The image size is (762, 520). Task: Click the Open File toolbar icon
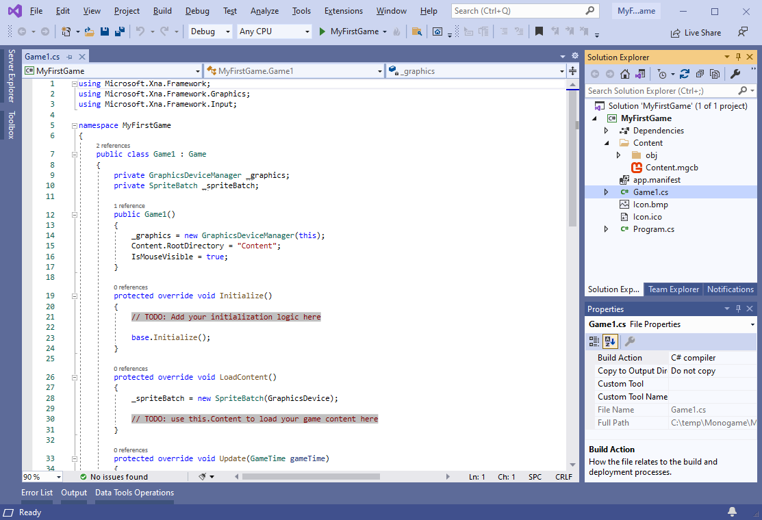point(90,31)
